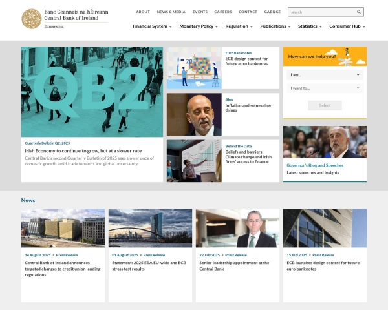
Task: Open 'ECB launches design contest' press release
Action: click(x=323, y=265)
